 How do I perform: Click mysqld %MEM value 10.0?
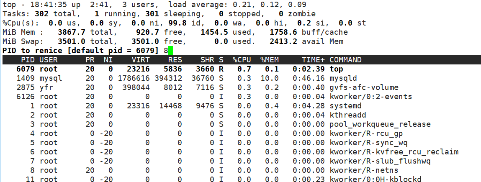tap(269, 78)
